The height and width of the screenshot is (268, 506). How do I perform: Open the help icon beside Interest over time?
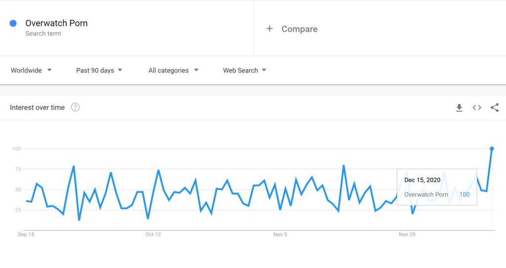[75, 107]
